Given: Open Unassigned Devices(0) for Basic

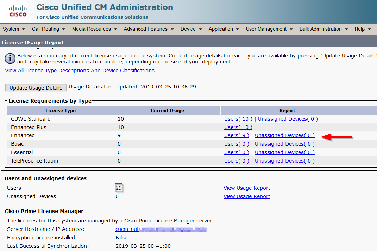Looking at the screenshot, I should [x=285, y=144].
